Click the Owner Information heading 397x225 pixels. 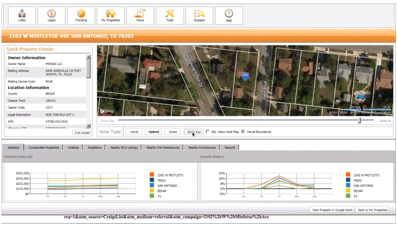(27, 58)
